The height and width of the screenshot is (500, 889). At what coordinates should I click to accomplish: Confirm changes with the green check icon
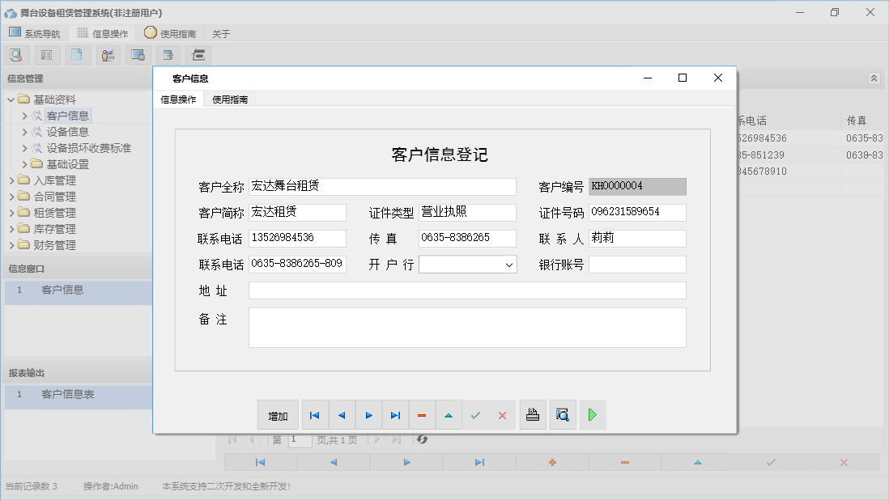tap(475, 414)
